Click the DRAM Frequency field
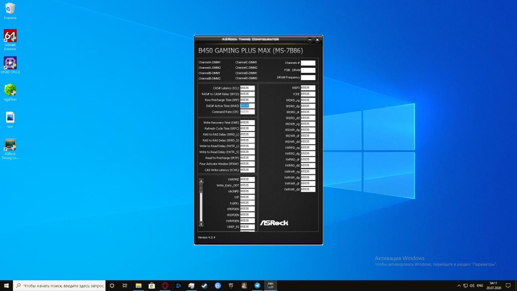The width and height of the screenshot is (517, 291). point(308,78)
